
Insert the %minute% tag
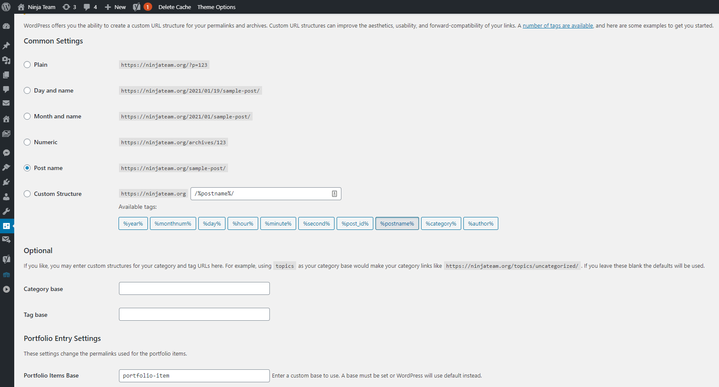pyautogui.click(x=278, y=223)
